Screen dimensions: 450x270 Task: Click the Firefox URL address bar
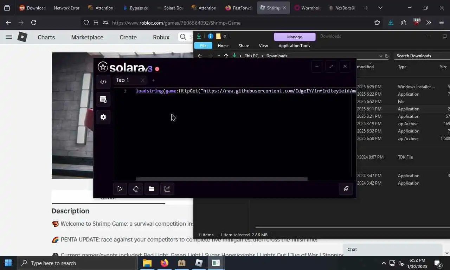239,23
